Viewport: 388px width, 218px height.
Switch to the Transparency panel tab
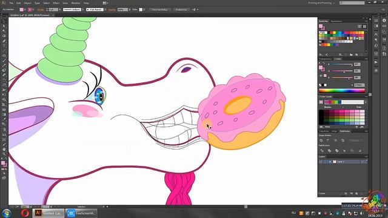(x=325, y=59)
